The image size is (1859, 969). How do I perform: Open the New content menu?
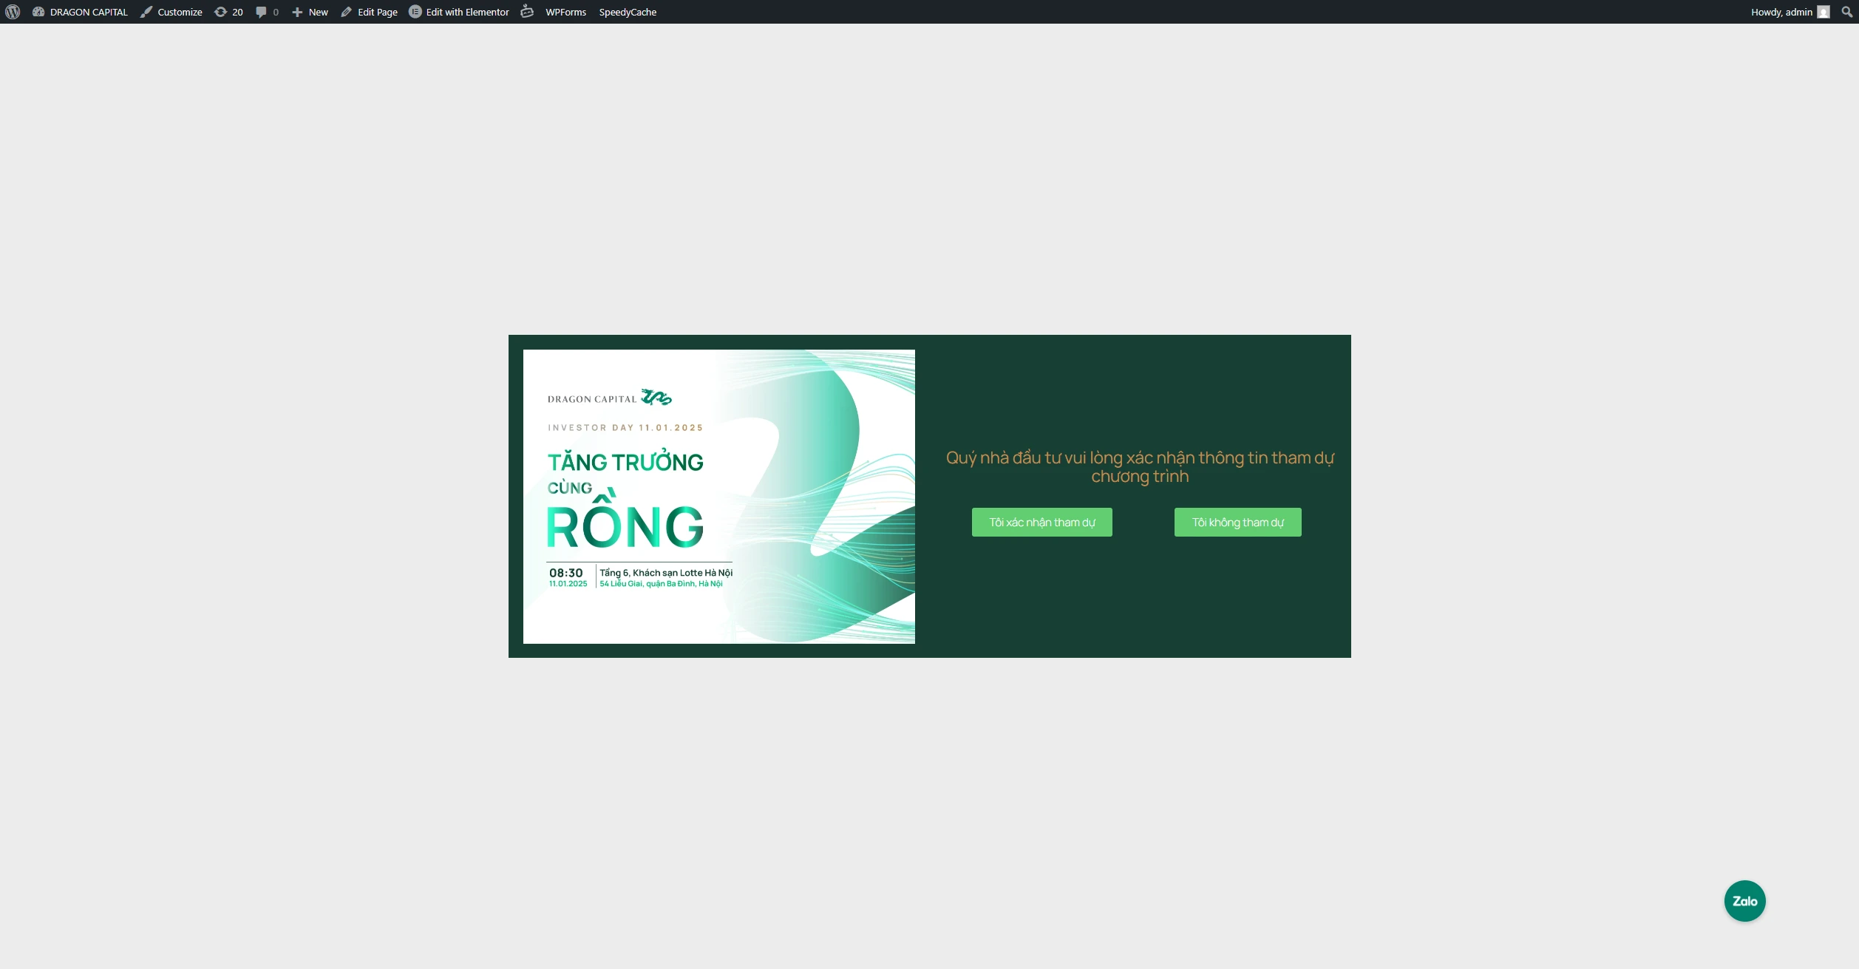pyautogui.click(x=310, y=12)
